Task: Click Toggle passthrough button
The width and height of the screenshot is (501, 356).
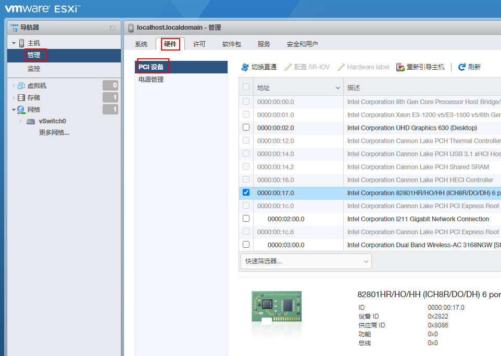Action: 259,67
